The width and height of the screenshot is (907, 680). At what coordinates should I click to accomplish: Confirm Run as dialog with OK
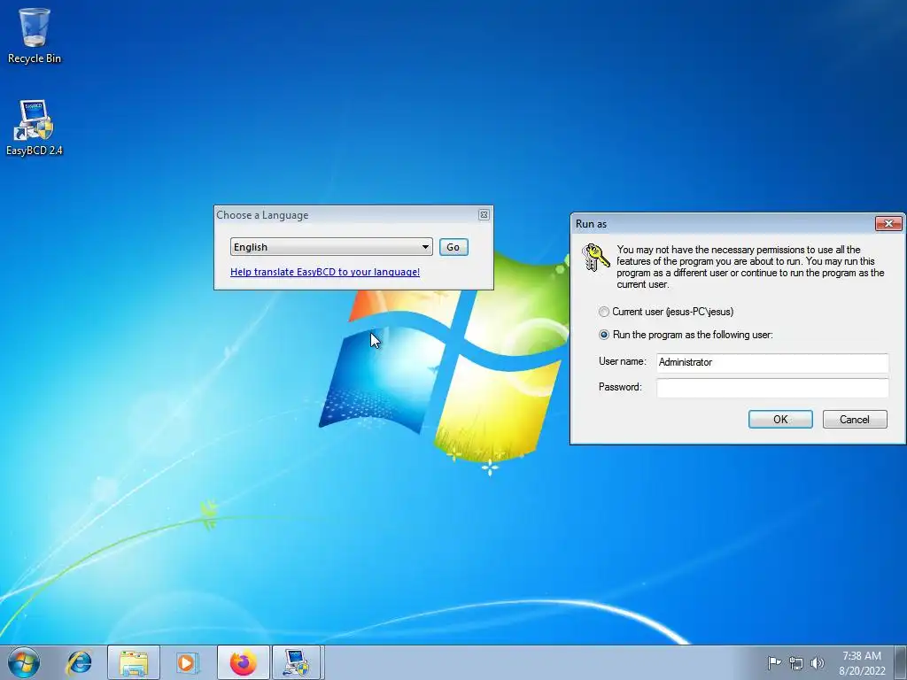click(780, 419)
